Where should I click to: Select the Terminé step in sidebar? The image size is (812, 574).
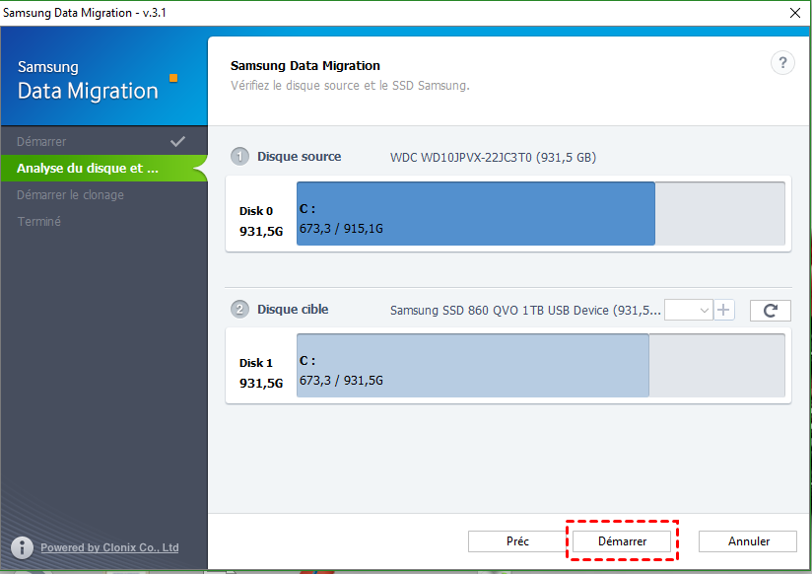click(x=39, y=221)
